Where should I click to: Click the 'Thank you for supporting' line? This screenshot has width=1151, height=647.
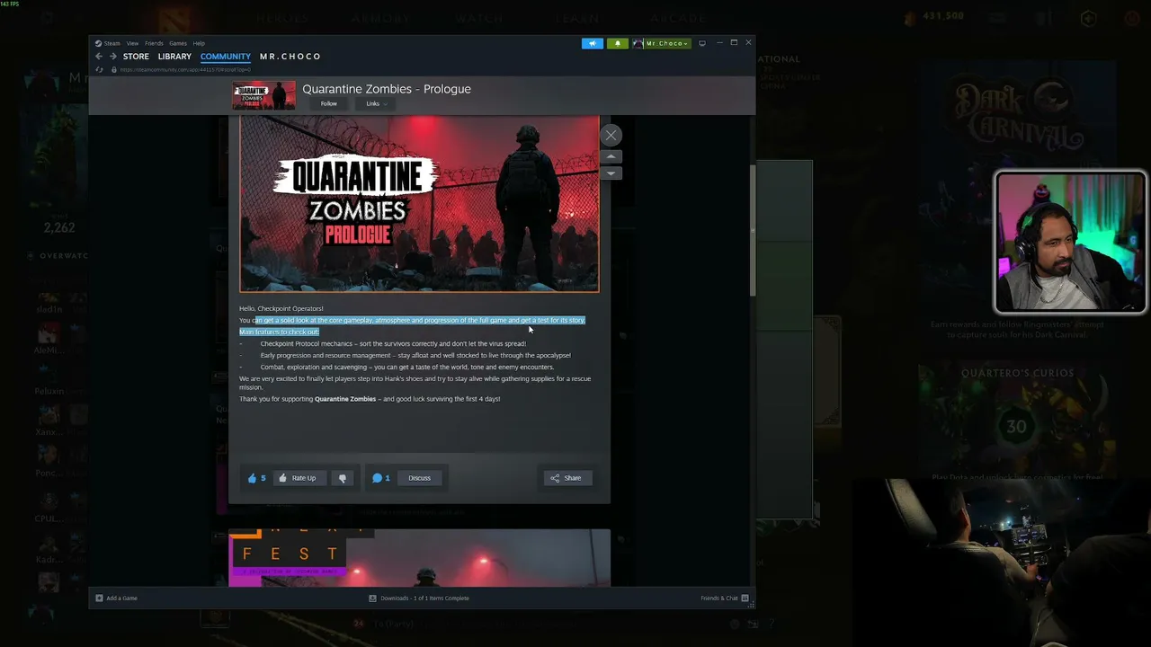[370, 399]
